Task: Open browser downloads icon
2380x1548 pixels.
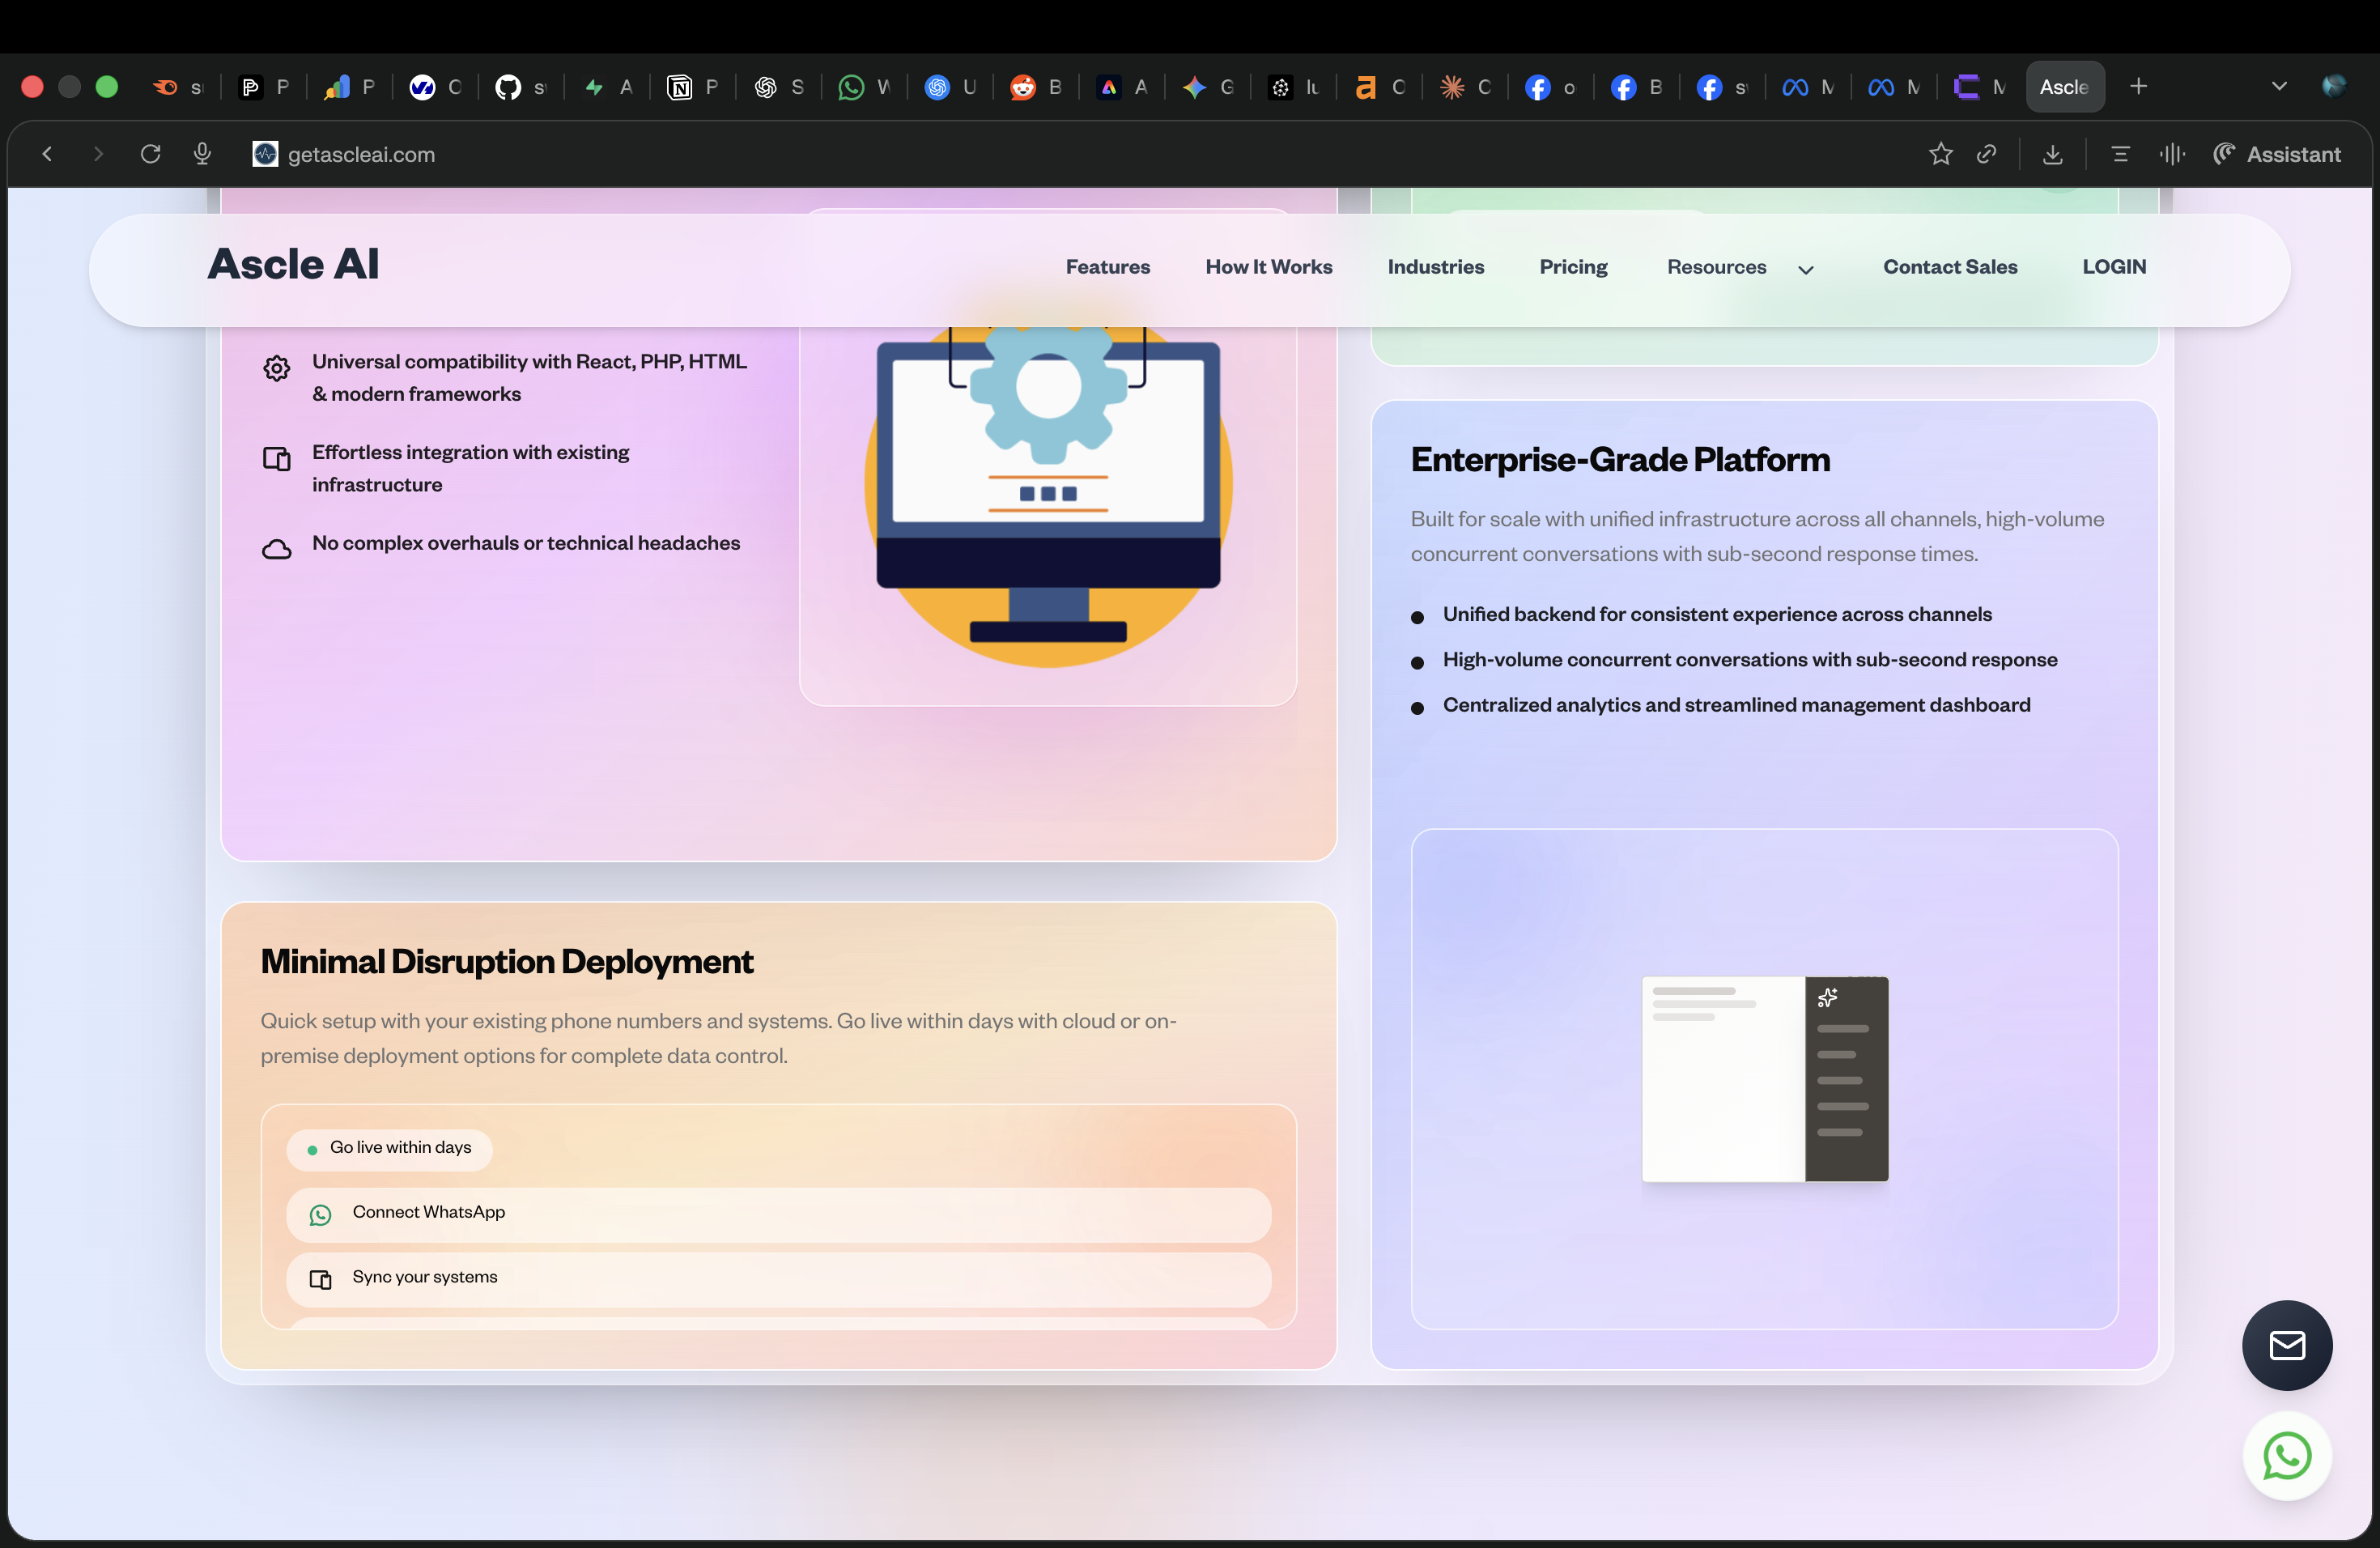Action: point(2052,154)
